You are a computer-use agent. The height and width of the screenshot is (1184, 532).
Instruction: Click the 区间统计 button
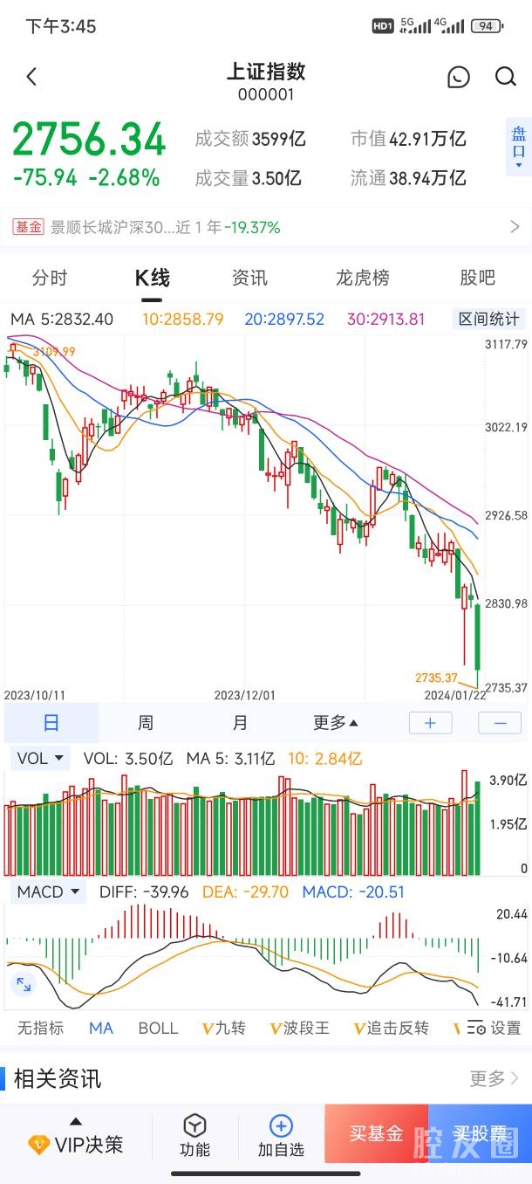click(488, 319)
